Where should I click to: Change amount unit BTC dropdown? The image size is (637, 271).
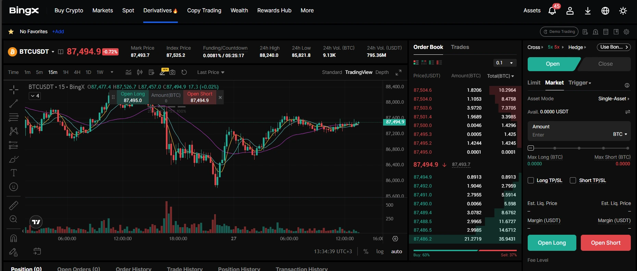[620, 134]
